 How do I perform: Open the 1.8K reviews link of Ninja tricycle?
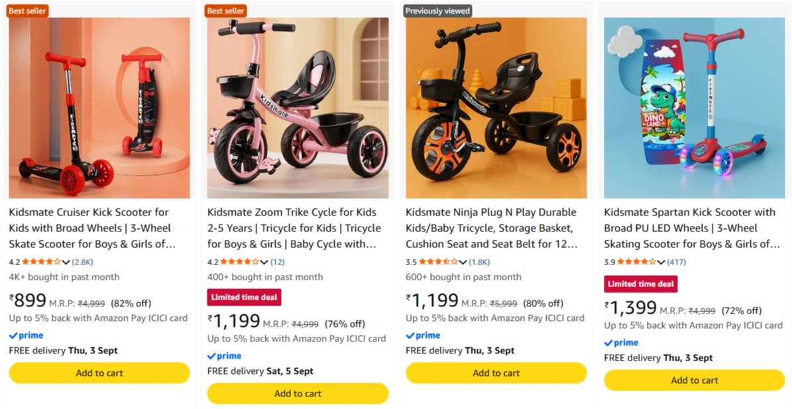coord(479,262)
